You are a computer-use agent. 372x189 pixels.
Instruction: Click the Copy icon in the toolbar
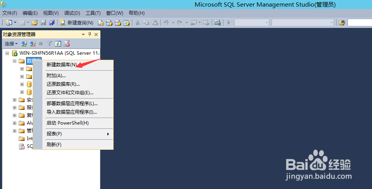point(146,23)
